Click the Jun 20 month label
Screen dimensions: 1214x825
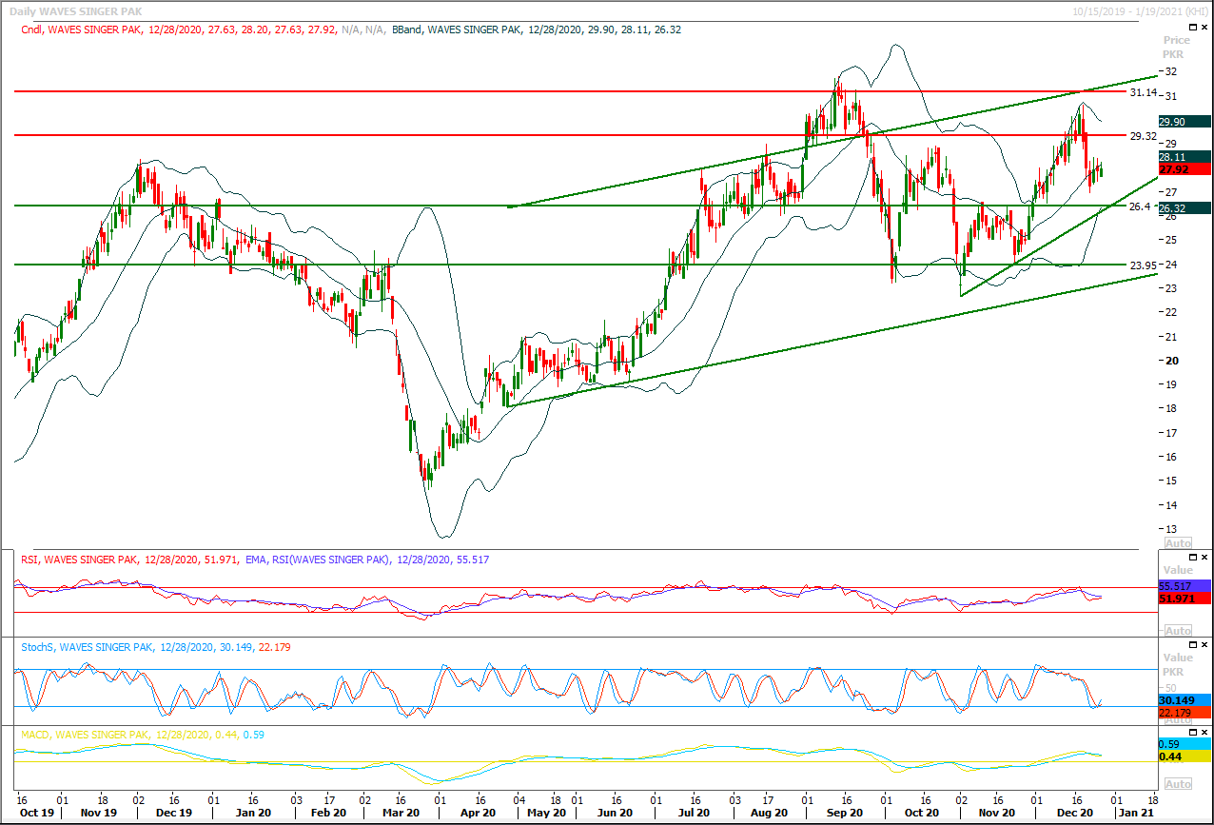[x=616, y=814]
